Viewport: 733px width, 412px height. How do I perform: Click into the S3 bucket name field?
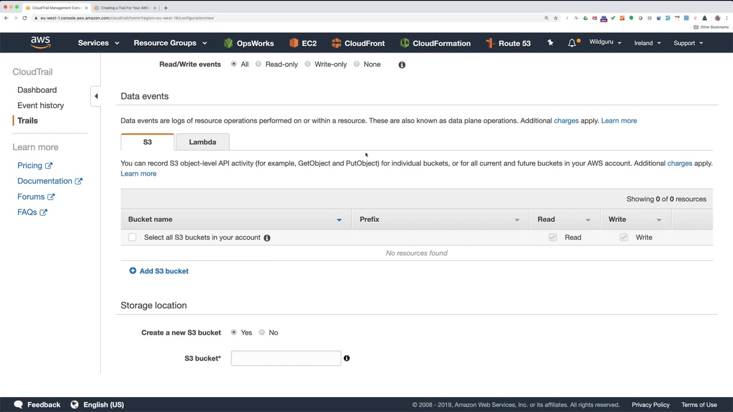click(286, 358)
